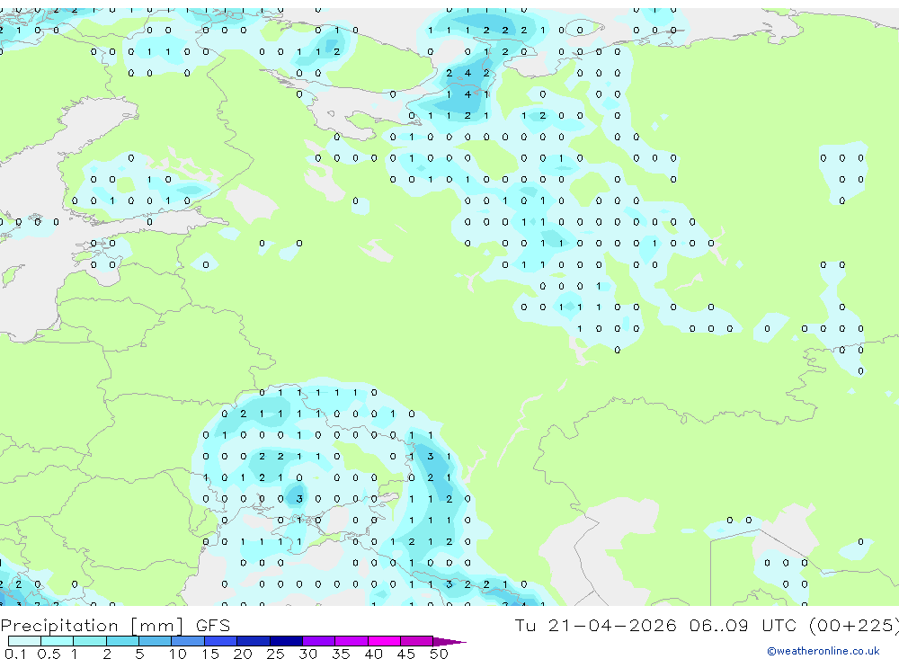The width and height of the screenshot is (899, 659).
Task: Click the '15' legend scale label
Action: click(210, 654)
